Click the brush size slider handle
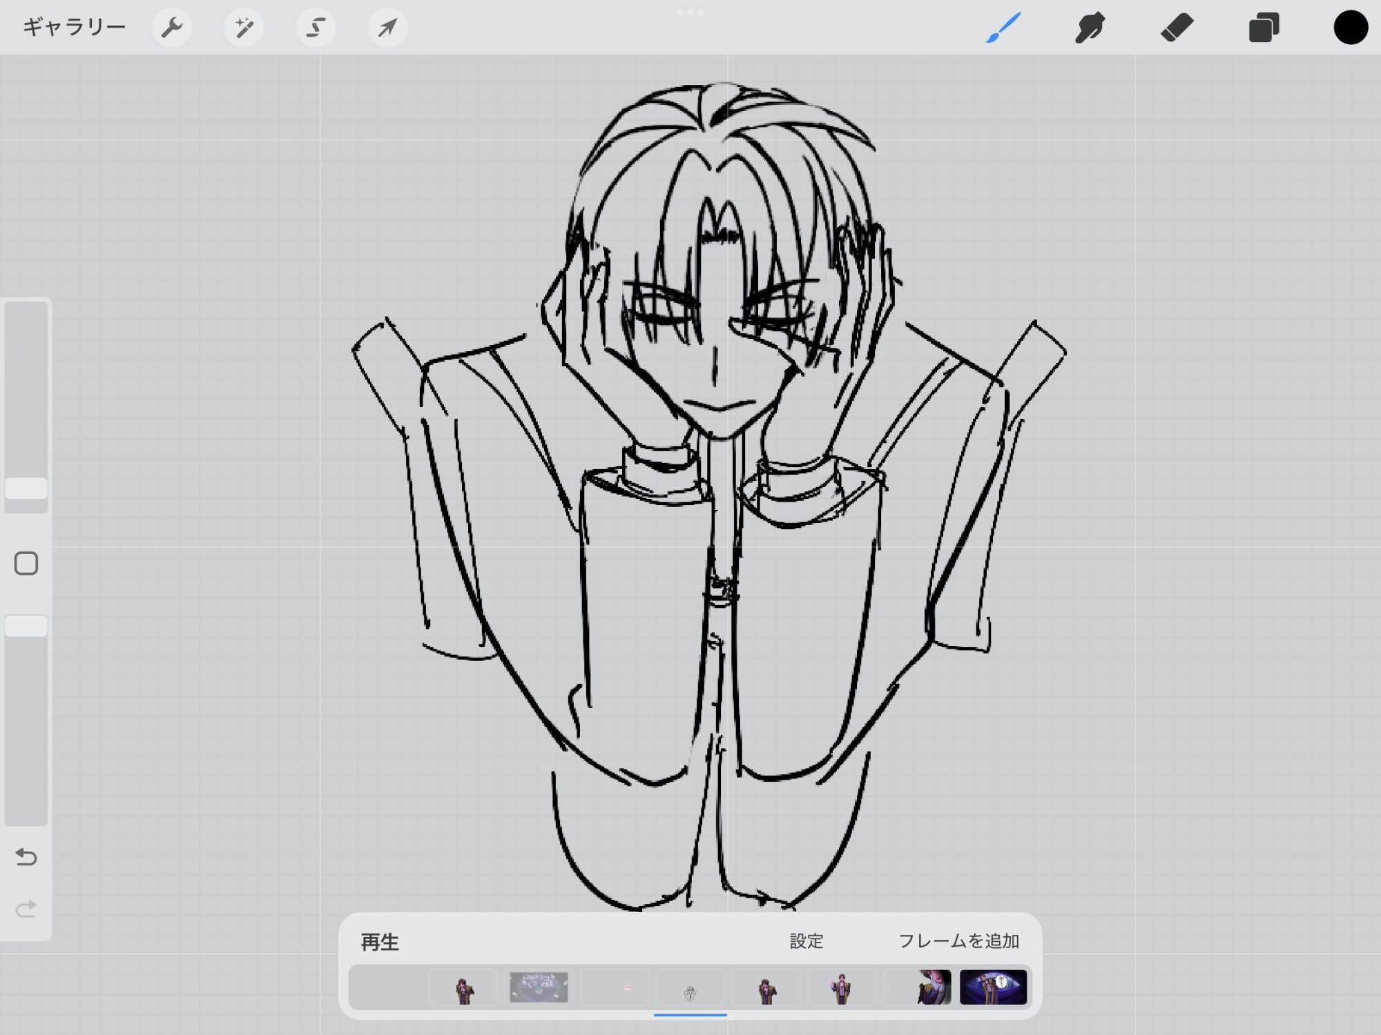1381x1035 pixels. pos(26,489)
